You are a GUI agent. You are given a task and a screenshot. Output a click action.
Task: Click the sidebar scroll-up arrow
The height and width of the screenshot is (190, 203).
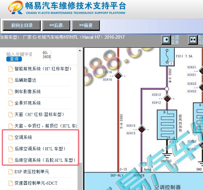click(x=80, y=50)
